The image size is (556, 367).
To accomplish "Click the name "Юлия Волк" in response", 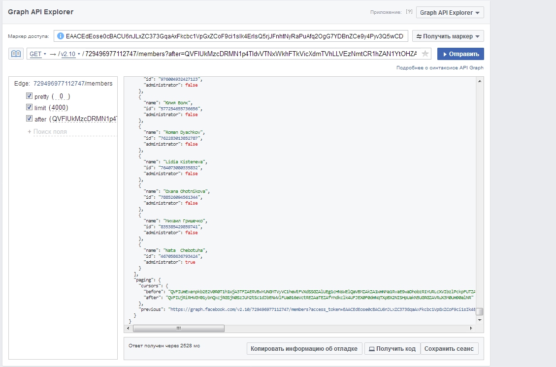I will pos(177,103).
